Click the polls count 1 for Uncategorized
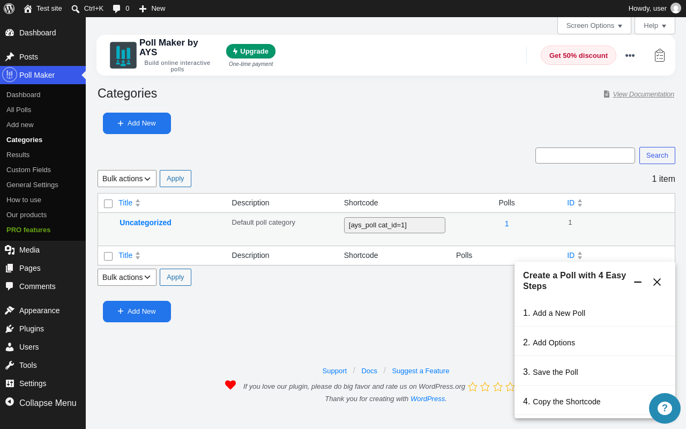Screen dimensions: 686x429 [x=506, y=224]
